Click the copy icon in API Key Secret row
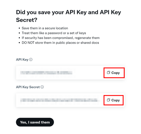Viewport: 141px width, 134px height. tap(109, 100)
